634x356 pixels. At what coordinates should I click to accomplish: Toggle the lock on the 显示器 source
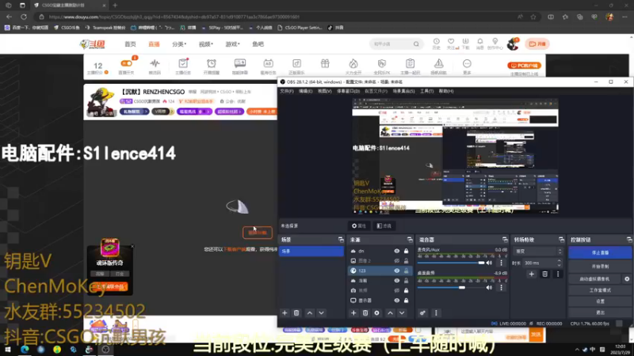[x=406, y=301]
